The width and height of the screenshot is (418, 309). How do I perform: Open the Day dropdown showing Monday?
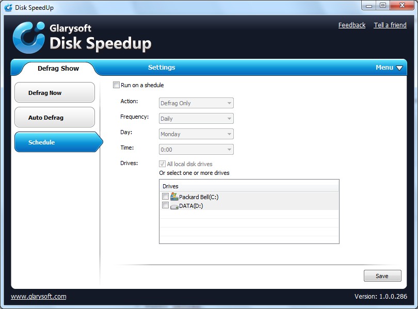[196, 134]
